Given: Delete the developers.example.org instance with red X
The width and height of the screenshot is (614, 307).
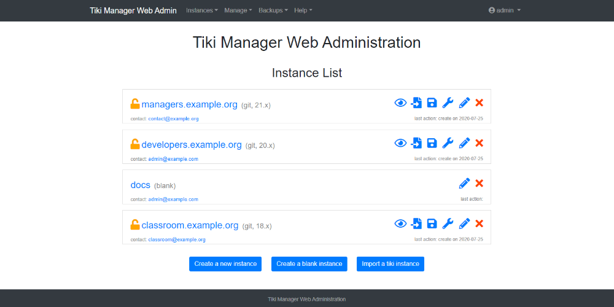Looking at the screenshot, I should [x=479, y=143].
